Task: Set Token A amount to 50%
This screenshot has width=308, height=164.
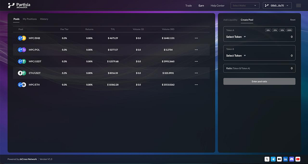Action: coord(282,30)
